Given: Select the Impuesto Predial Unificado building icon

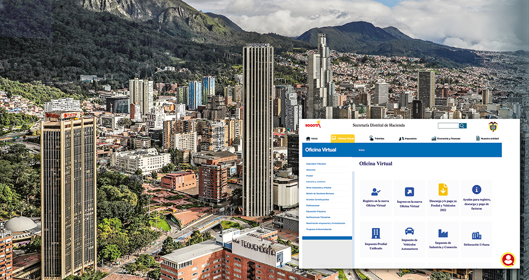Looking at the screenshot, I should tap(376, 233).
